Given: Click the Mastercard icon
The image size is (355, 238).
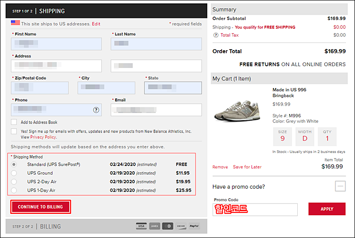Looking at the screenshot, I should coord(168,226).
